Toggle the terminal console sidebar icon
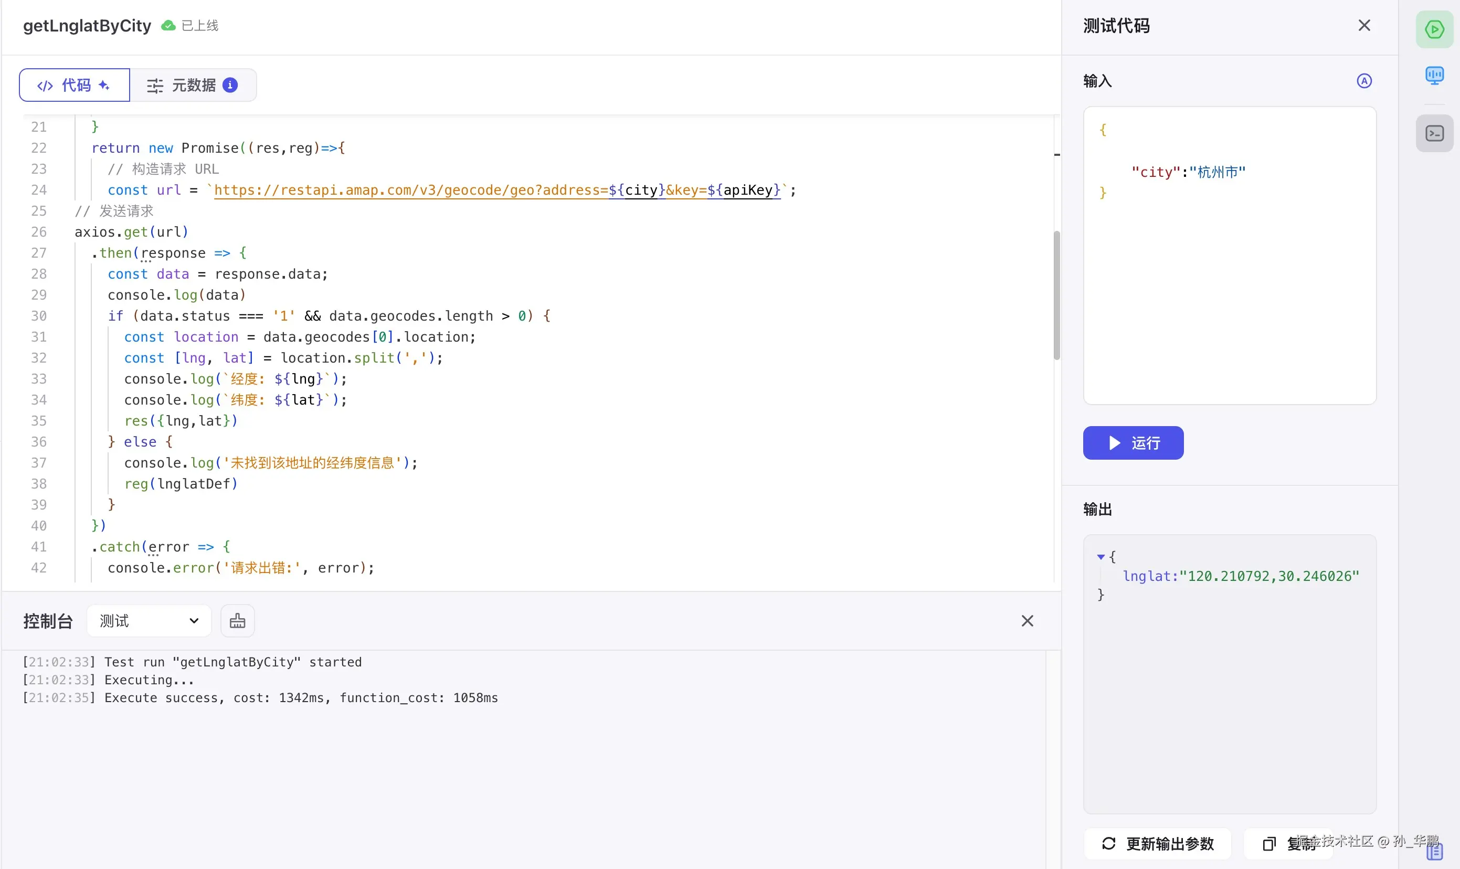1460x869 pixels. pos(1434,133)
